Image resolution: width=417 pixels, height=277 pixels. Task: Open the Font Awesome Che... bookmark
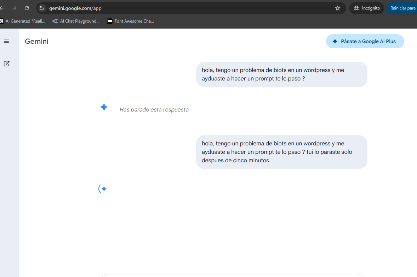(131, 21)
